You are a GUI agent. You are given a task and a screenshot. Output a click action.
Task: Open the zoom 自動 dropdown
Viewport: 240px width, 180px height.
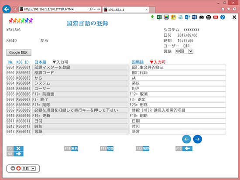point(29,168)
